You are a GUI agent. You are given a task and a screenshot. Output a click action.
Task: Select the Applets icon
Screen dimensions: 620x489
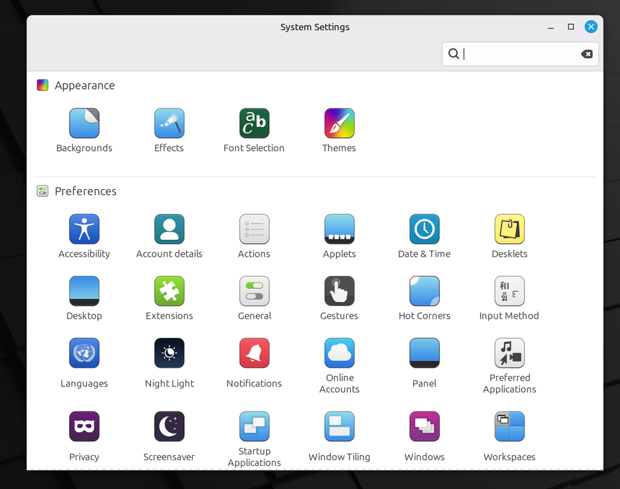click(339, 229)
